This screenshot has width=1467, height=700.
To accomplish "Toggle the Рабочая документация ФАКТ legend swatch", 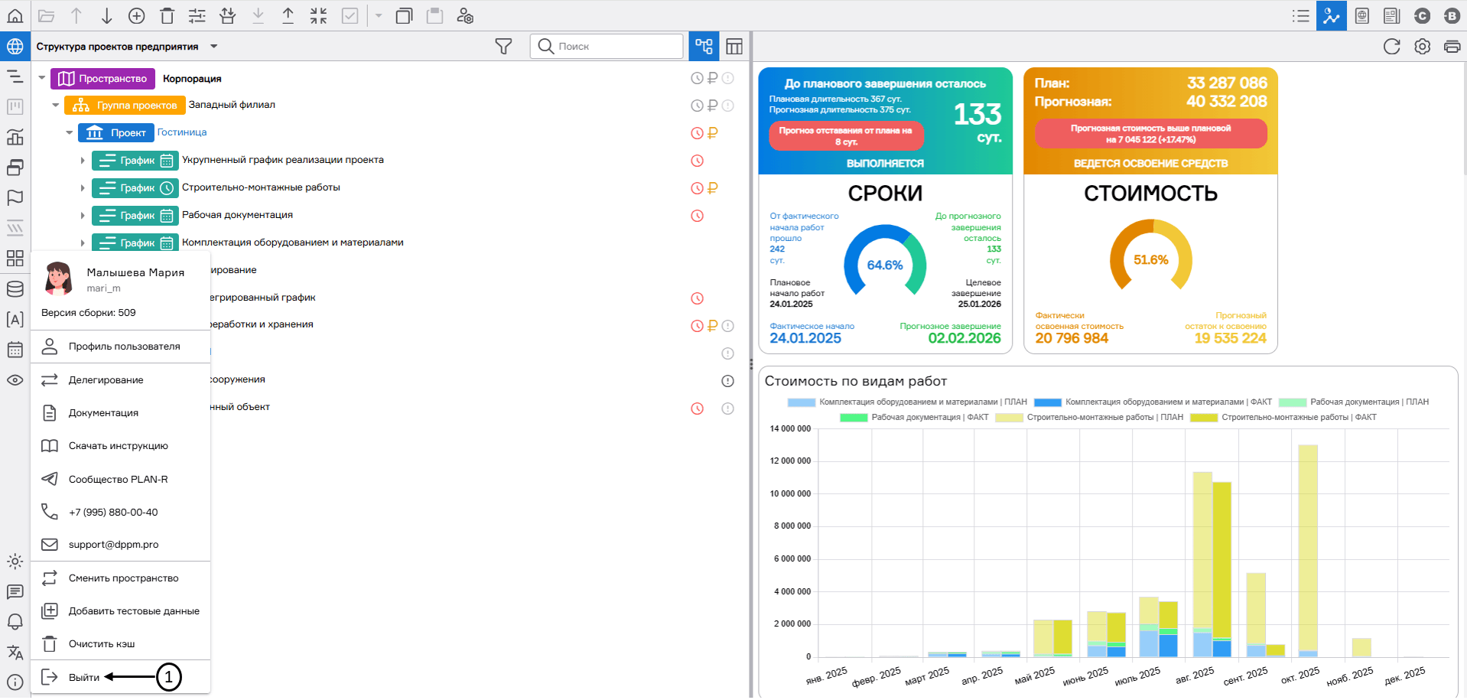I will [853, 418].
